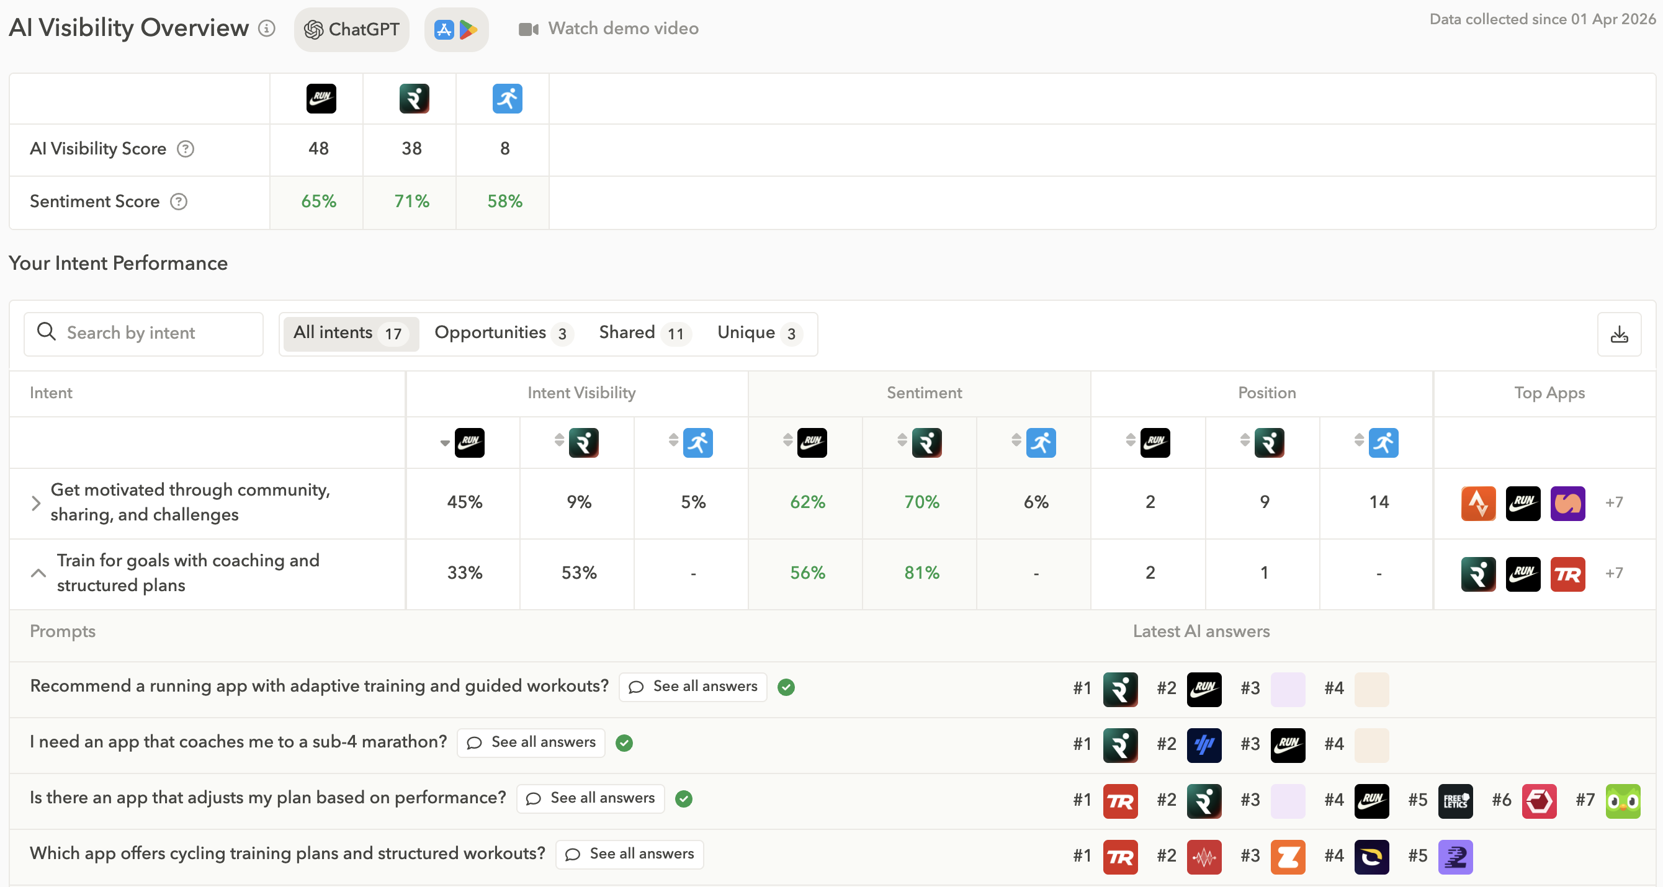Click the position 14 cell in Get motivated row

[1379, 502]
